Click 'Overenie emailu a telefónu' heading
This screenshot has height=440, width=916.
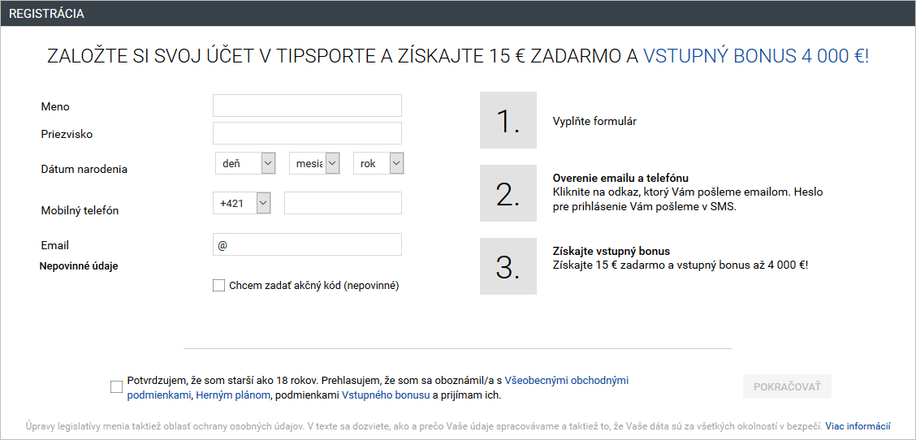click(622, 178)
